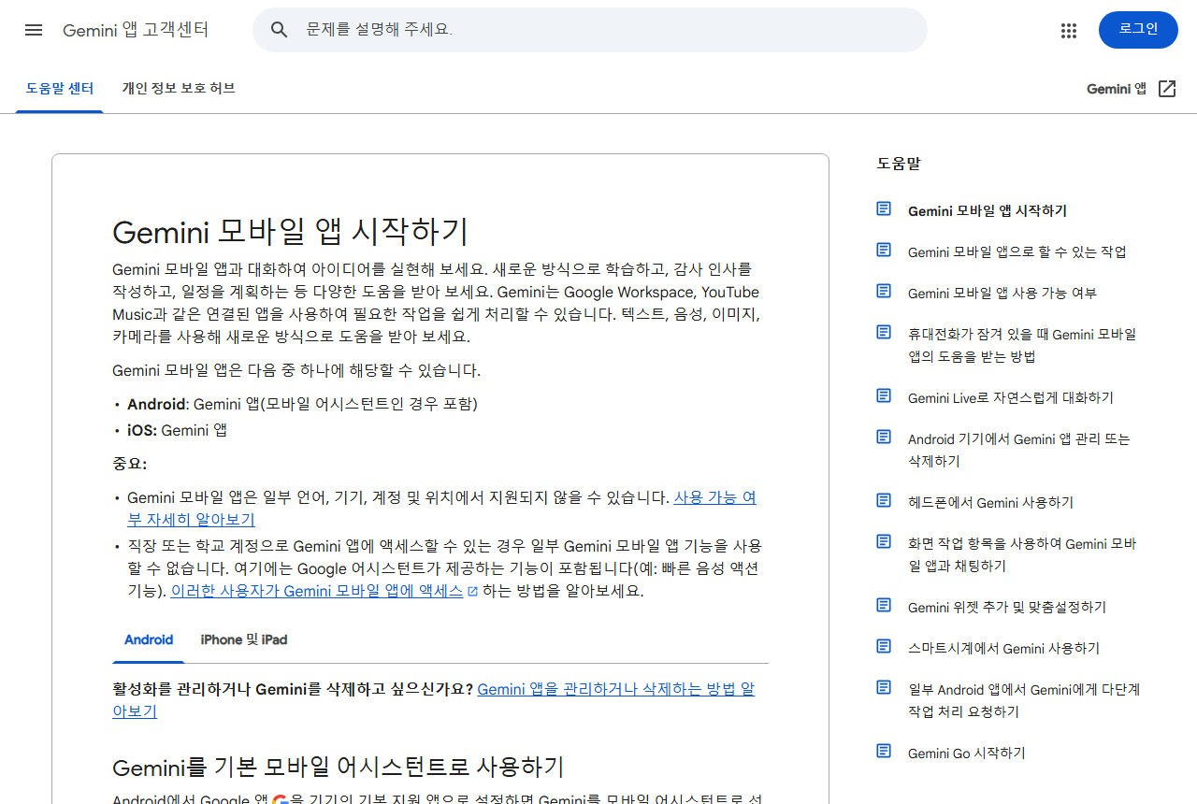The image size is (1197, 804).
Task: Click the external link icon beside Gemini 앱
Action: (x=1167, y=89)
